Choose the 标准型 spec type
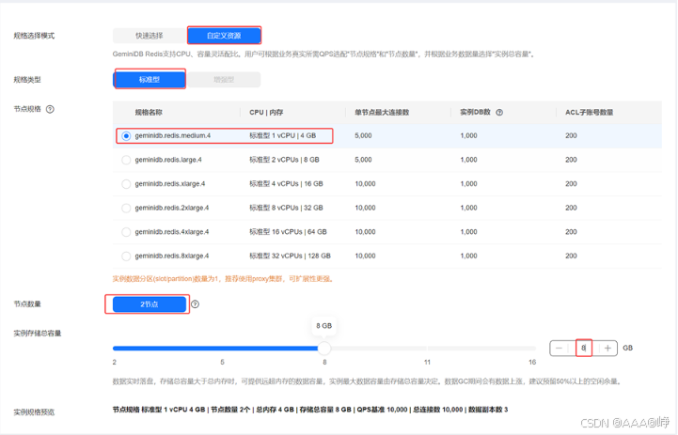The width and height of the screenshot is (678, 435). (150, 80)
